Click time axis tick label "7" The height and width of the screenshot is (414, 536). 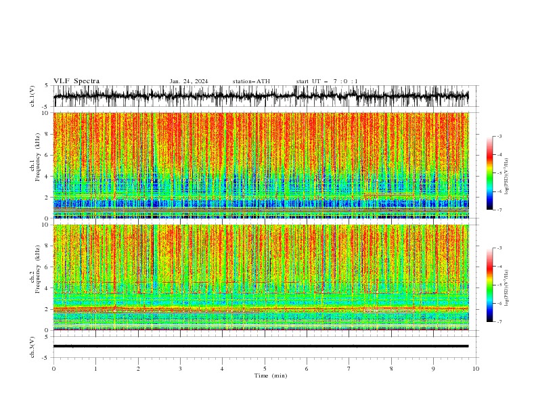tap(349, 369)
